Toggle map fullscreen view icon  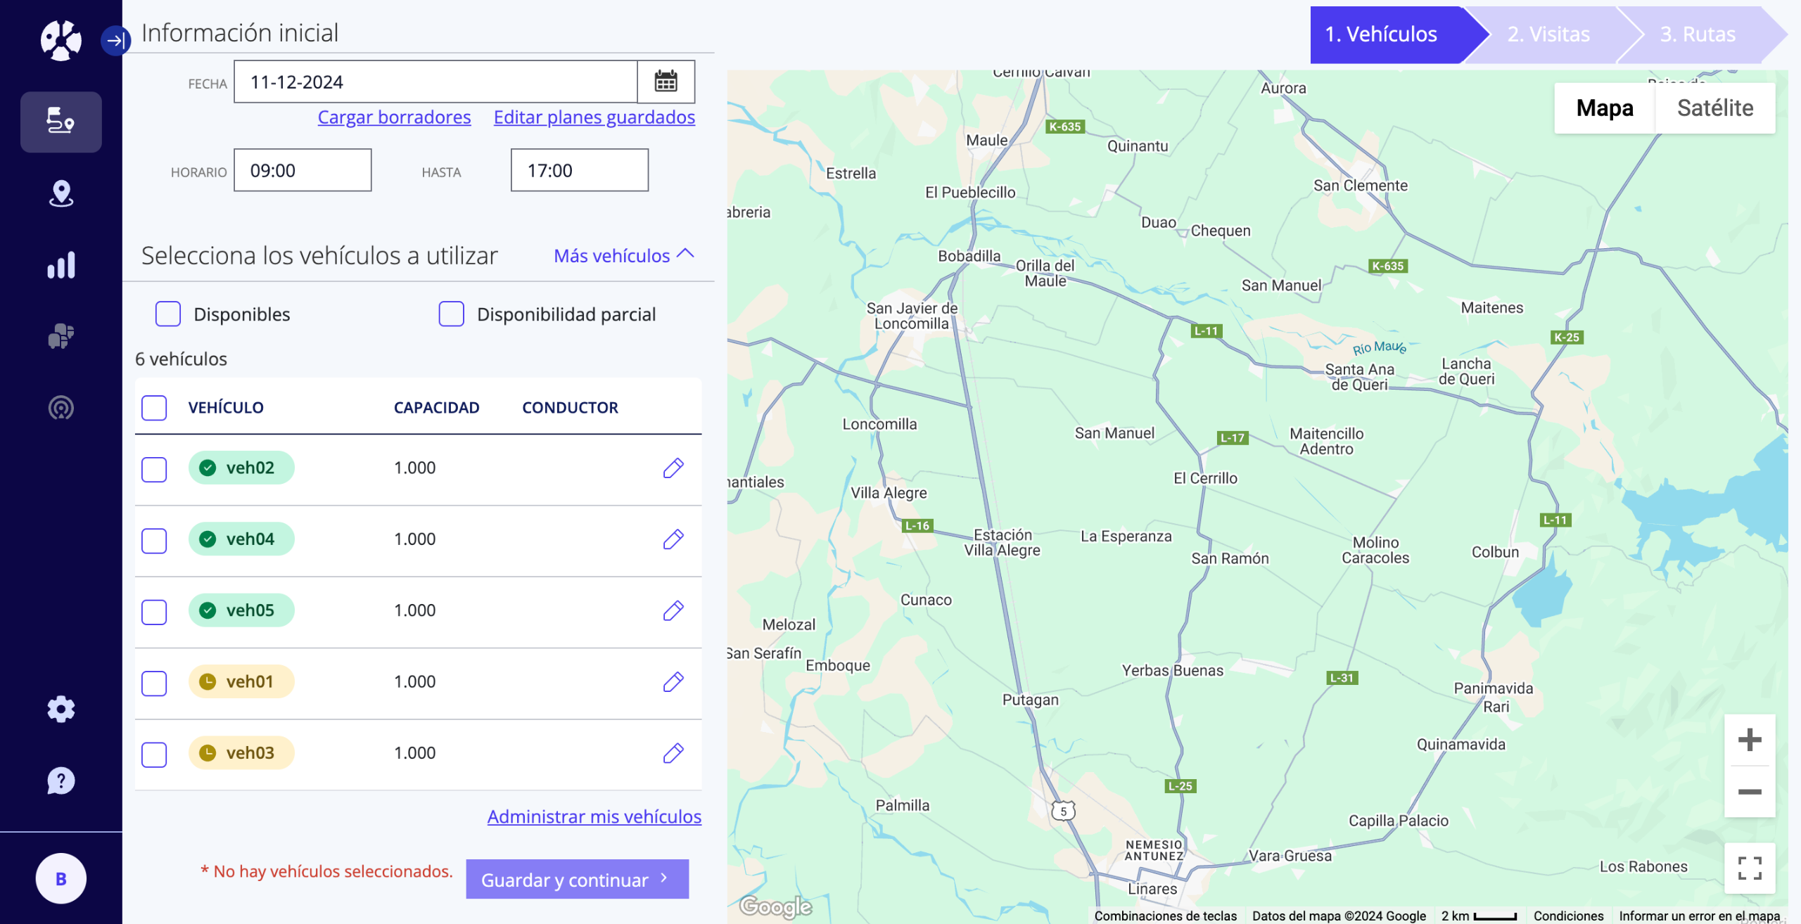1749,868
